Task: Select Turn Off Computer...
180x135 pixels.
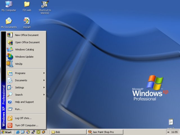Action: click(x=26, y=125)
